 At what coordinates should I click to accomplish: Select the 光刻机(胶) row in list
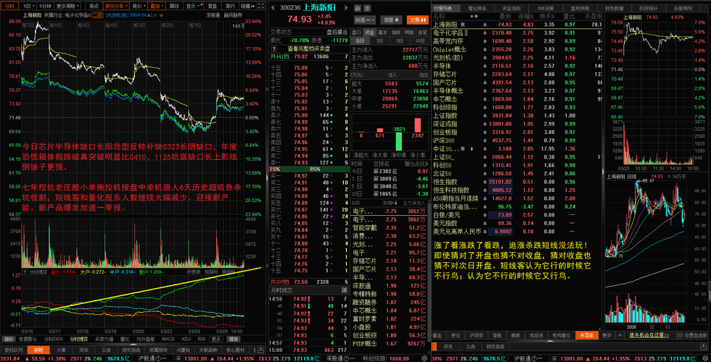click(x=517, y=57)
